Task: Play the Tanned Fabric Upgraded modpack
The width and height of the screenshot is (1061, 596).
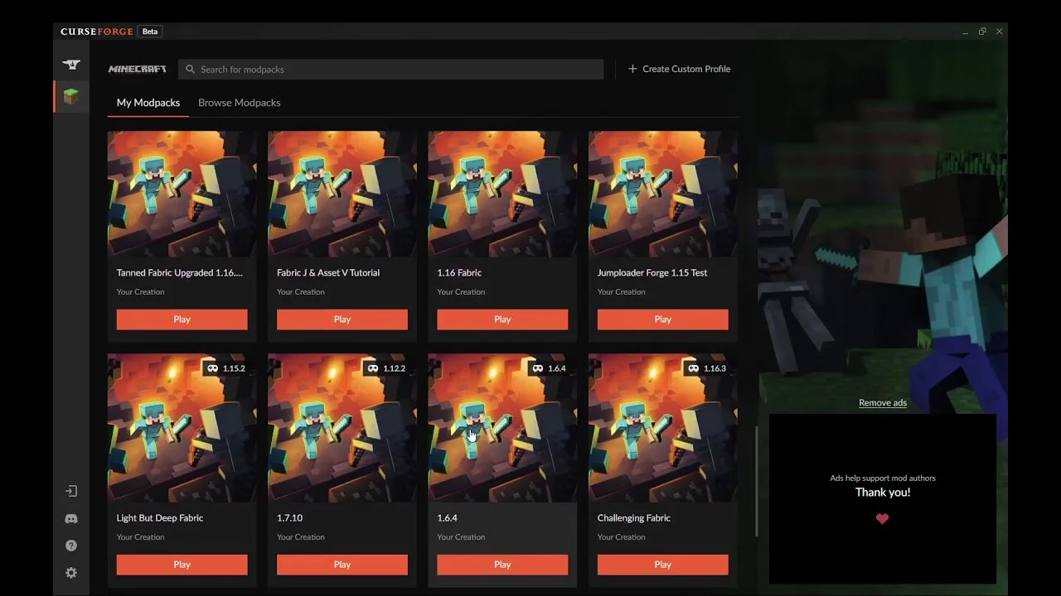Action: point(182,320)
